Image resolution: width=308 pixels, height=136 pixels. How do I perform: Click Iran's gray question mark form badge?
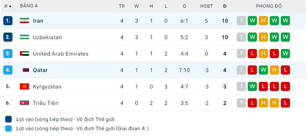click(241, 21)
